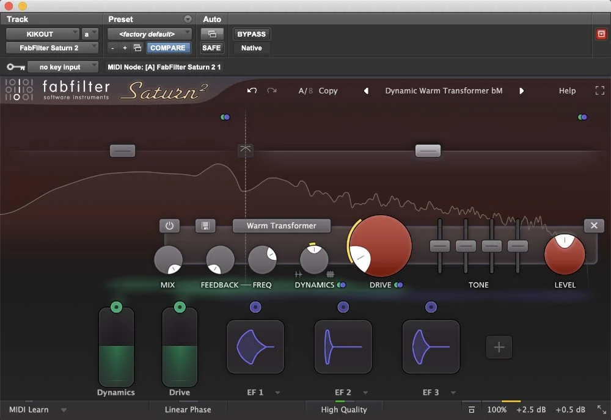Expand the EF 3 options arrow
This screenshot has width=611, height=420.
point(453,393)
